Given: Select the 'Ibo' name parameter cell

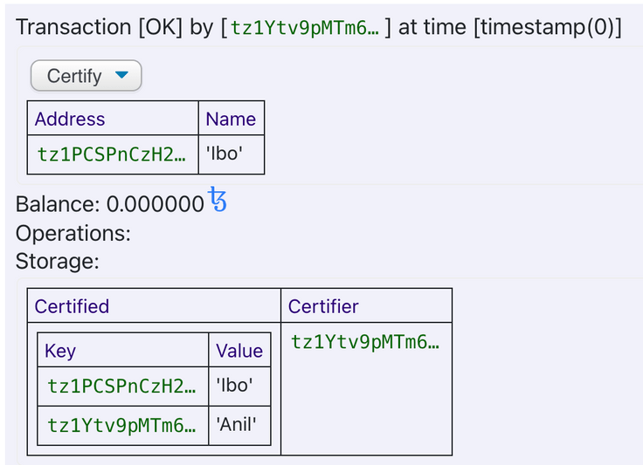Looking at the screenshot, I should coord(232,154).
